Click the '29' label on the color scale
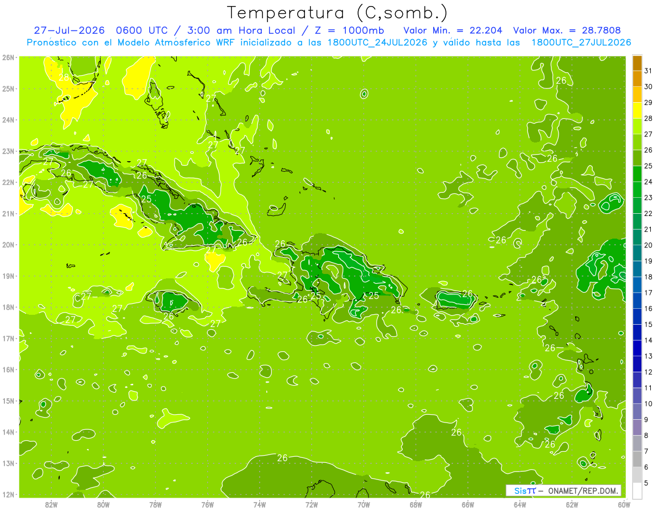The image size is (663, 512). (x=648, y=103)
